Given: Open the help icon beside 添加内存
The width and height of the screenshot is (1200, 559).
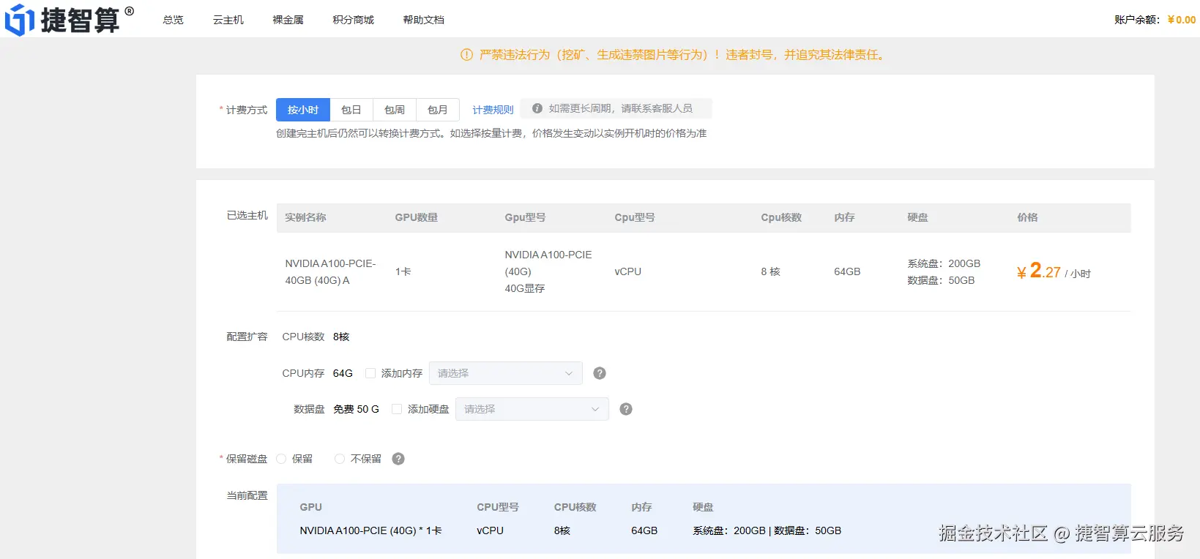Looking at the screenshot, I should 600,373.
